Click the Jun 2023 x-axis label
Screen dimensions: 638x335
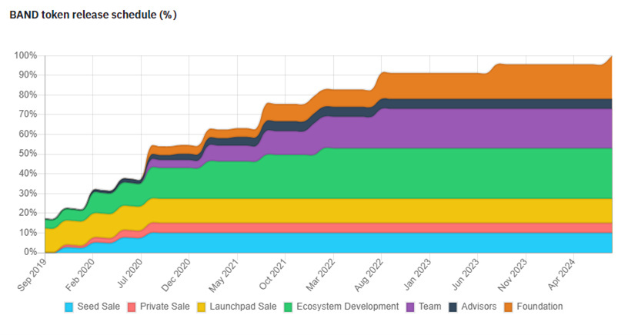[x=466, y=274]
